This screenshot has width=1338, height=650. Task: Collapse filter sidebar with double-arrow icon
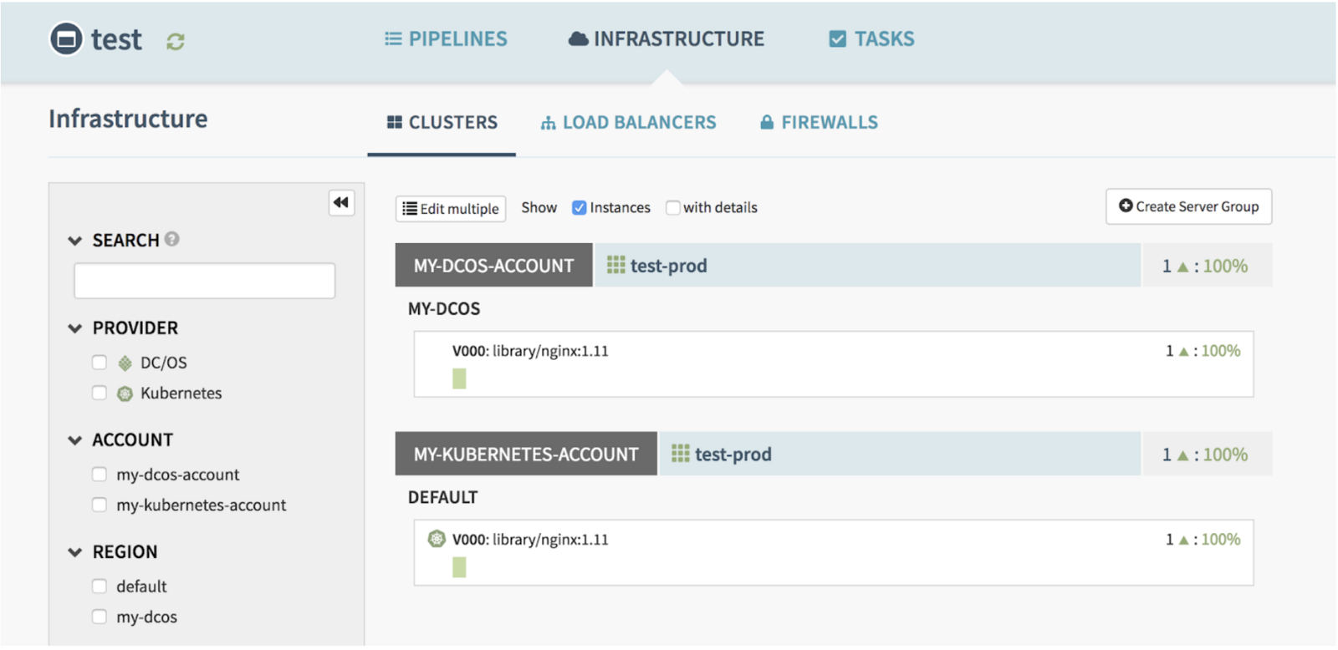pyautogui.click(x=341, y=202)
